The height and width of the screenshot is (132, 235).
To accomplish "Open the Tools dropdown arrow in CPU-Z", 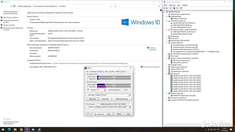I will 113,114.
